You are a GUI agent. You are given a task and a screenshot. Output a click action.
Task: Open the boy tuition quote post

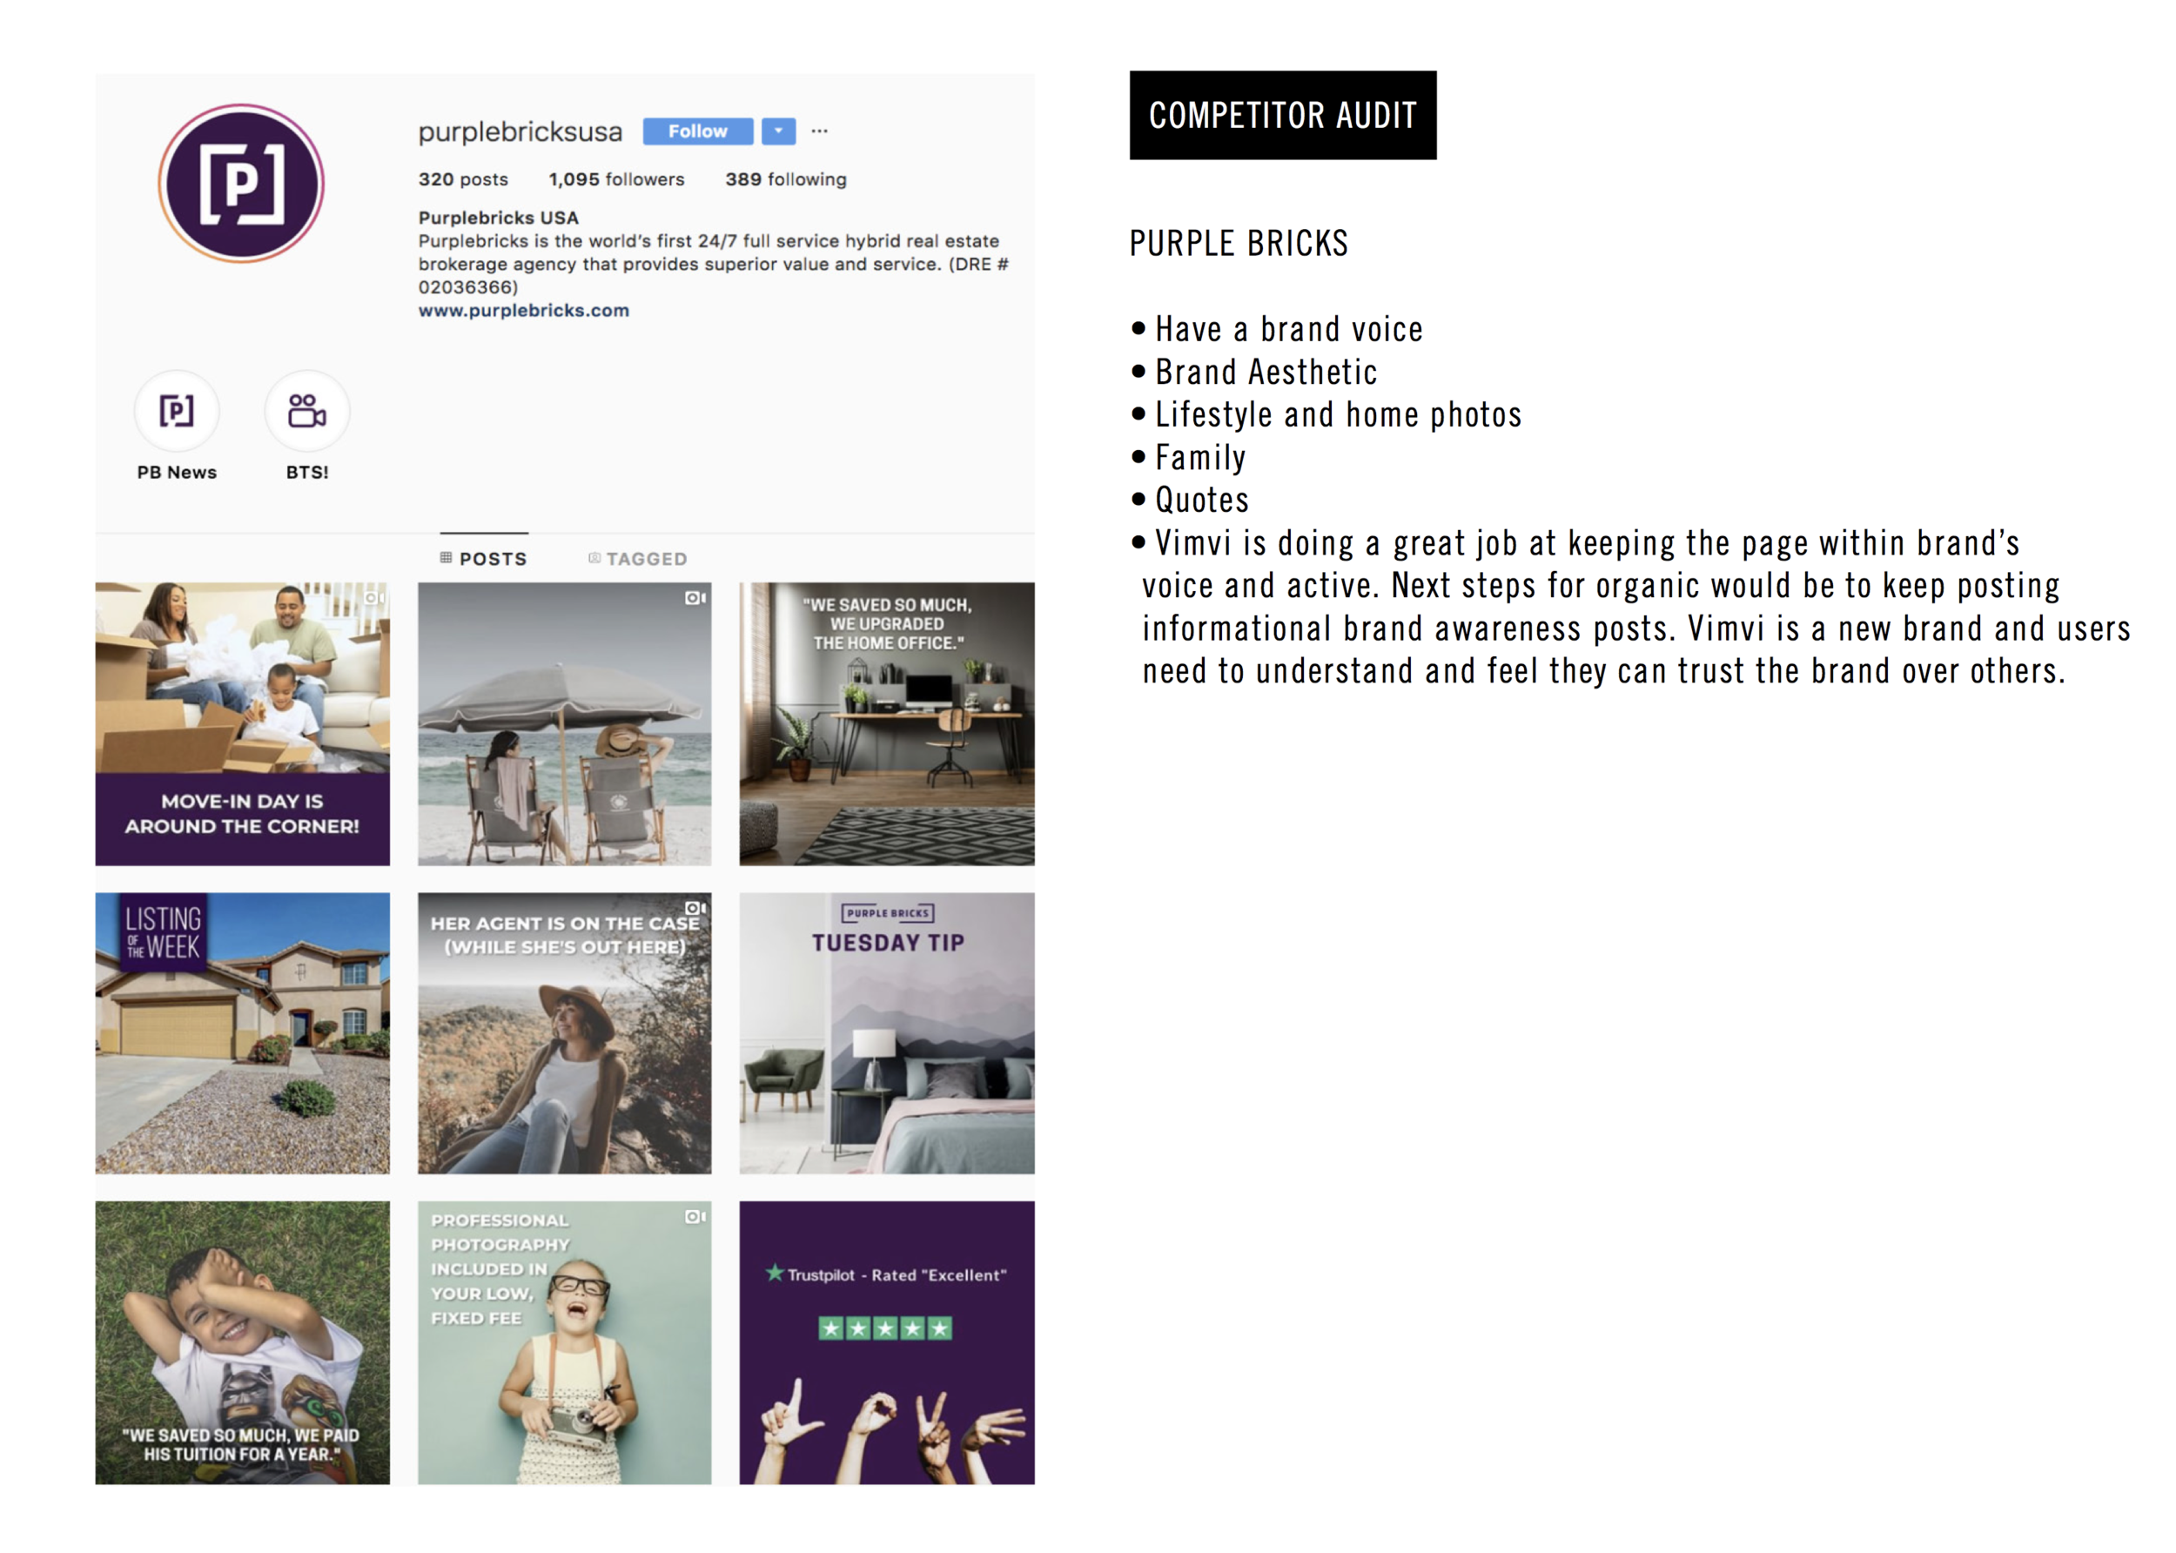click(x=242, y=1342)
